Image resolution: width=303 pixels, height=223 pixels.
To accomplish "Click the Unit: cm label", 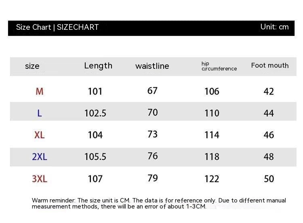I will click(x=274, y=27).
